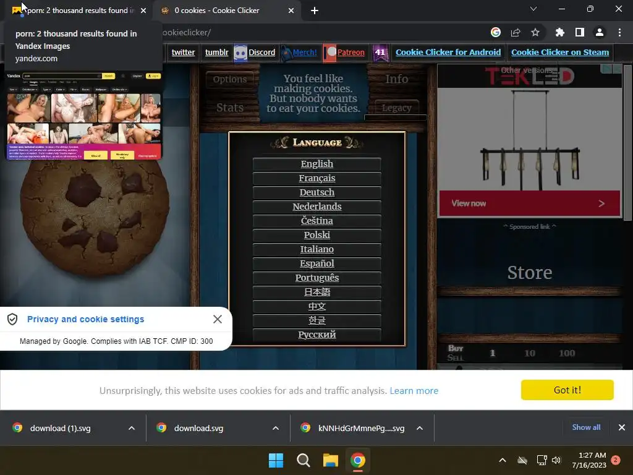Image resolution: width=633 pixels, height=475 pixels.
Task: Open the Extensions puzzle icon
Action: pyautogui.click(x=559, y=32)
